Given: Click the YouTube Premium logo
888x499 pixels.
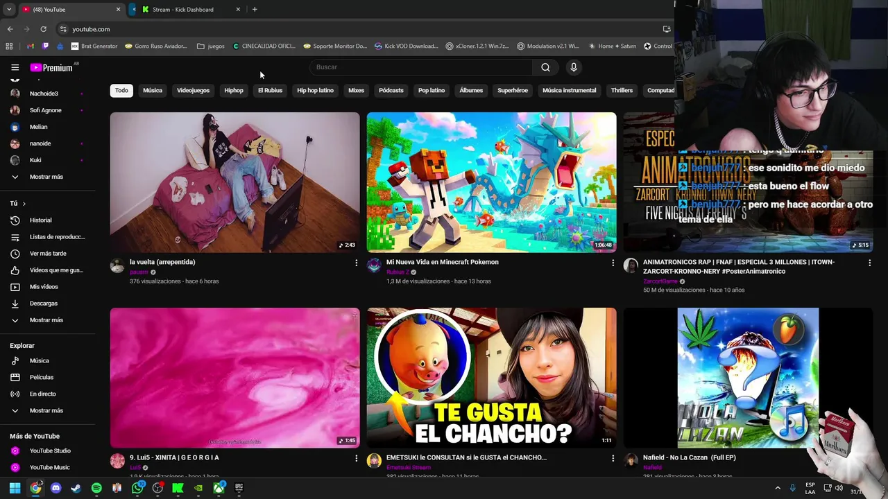Looking at the screenshot, I should (x=51, y=67).
